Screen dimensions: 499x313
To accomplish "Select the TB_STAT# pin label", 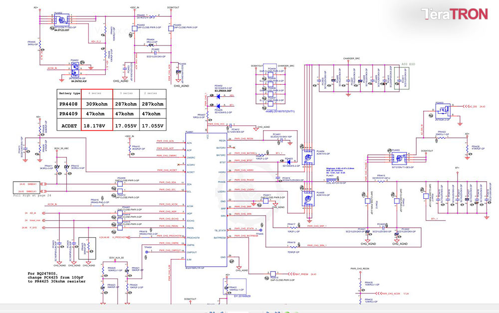I will (x=220, y=231).
